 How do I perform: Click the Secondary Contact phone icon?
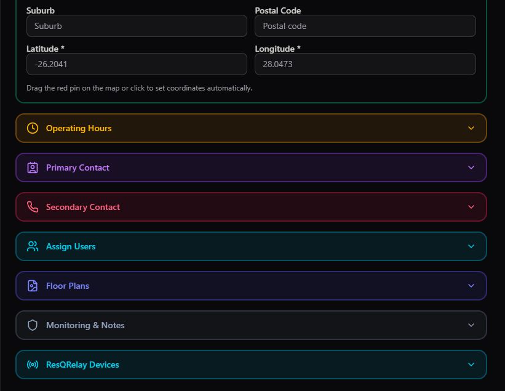[x=33, y=207]
